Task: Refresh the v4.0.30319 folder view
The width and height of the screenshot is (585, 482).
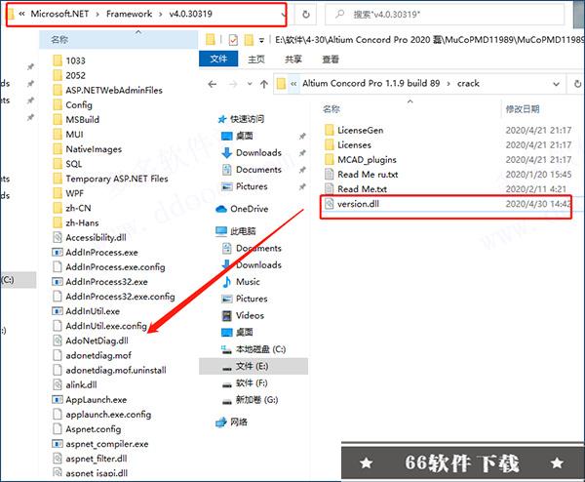Action: (306, 15)
